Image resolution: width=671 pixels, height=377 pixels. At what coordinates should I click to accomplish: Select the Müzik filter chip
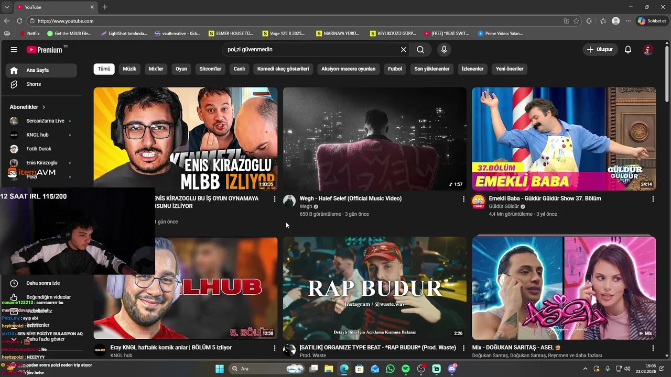point(129,69)
